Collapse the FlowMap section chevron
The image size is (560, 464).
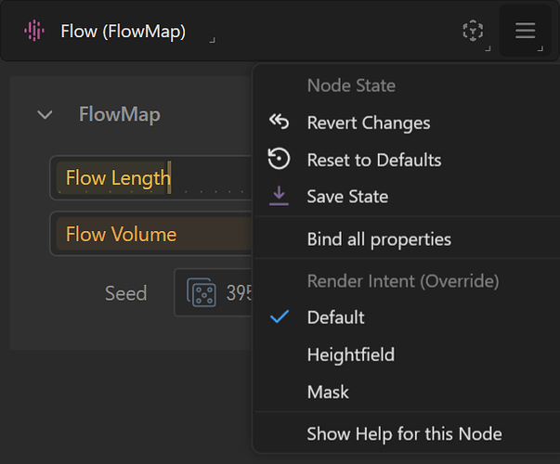[x=45, y=114]
